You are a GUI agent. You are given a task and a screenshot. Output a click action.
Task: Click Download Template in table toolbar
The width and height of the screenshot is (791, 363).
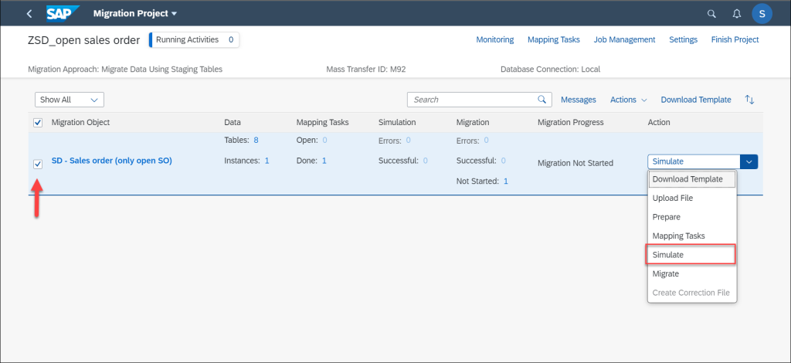pos(696,100)
